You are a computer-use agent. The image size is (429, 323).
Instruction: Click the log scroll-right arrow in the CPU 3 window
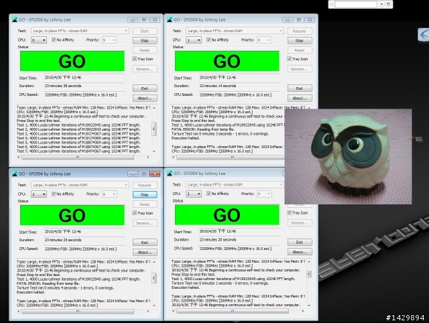pos(302,311)
